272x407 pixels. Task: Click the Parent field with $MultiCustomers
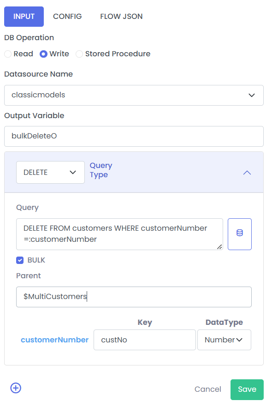(134, 297)
